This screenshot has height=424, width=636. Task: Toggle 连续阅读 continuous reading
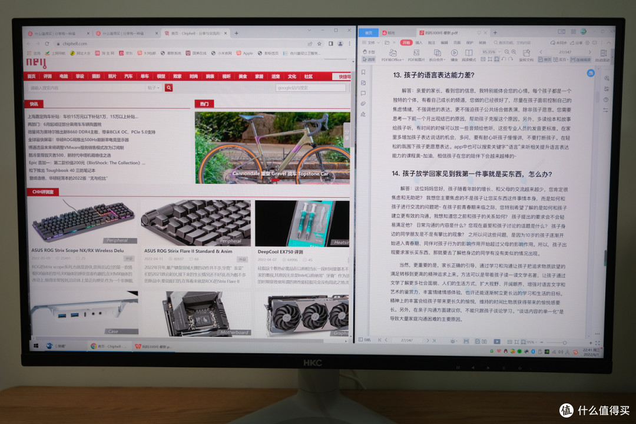click(581, 59)
